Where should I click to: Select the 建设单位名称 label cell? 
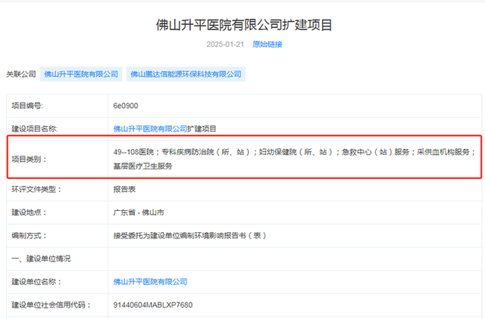(x=58, y=282)
